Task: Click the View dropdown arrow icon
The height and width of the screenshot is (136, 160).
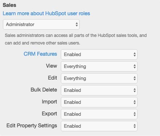Action: coord(135,66)
